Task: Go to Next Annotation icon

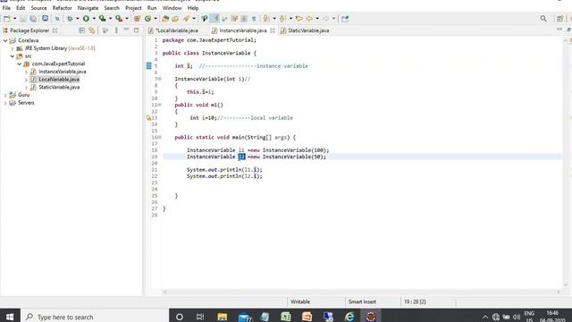Action: [266, 19]
